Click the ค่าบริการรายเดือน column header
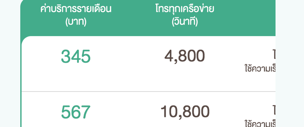Image resolution: width=304 pixels, height=127 pixels. click(x=76, y=9)
